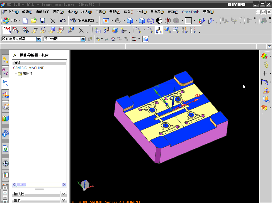Toggle the Machine Tool View button
Screen dimensions: 272x203
tap(159, 30)
